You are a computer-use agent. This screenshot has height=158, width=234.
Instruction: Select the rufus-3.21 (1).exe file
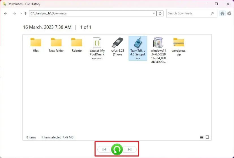pos(117,47)
